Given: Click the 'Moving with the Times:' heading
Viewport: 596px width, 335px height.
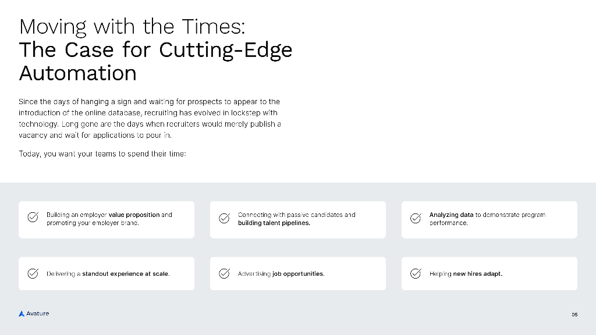Looking at the screenshot, I should 132,27.
